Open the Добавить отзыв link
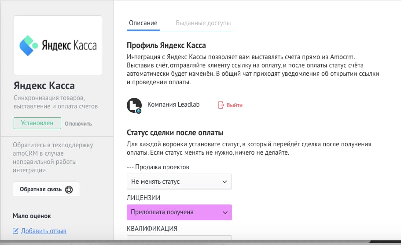401x245 pixels. [x=44, y=231]
